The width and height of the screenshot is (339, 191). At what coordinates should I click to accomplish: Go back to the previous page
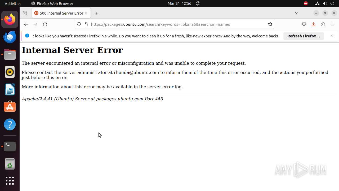click(26, 24)
